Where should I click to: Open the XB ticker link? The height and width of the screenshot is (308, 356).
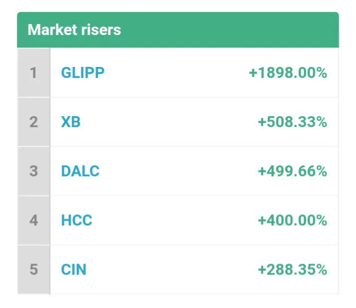(70, 122)
